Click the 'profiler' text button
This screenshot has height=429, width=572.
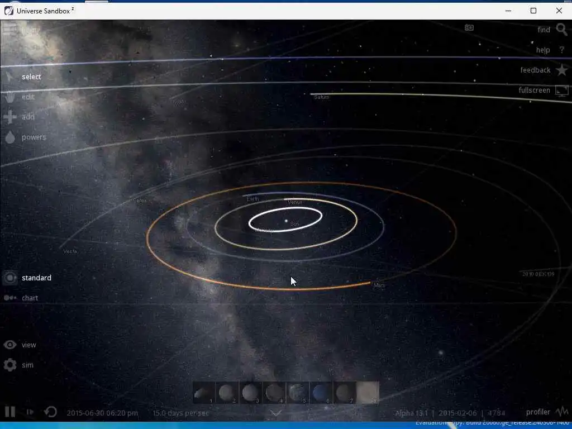(538, 412)
